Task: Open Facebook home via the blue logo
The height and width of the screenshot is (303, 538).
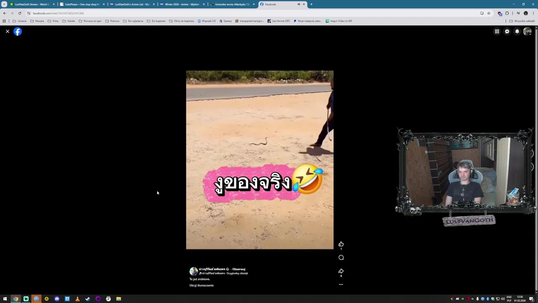Action: (x=18, y=32)
